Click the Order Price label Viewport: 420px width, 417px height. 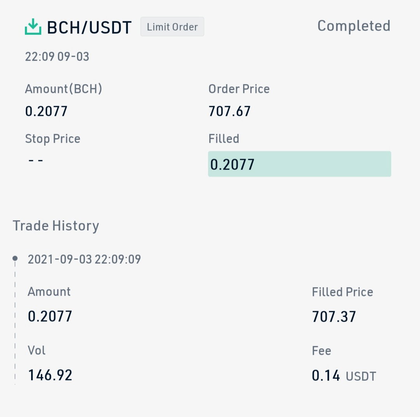point(239,89)
